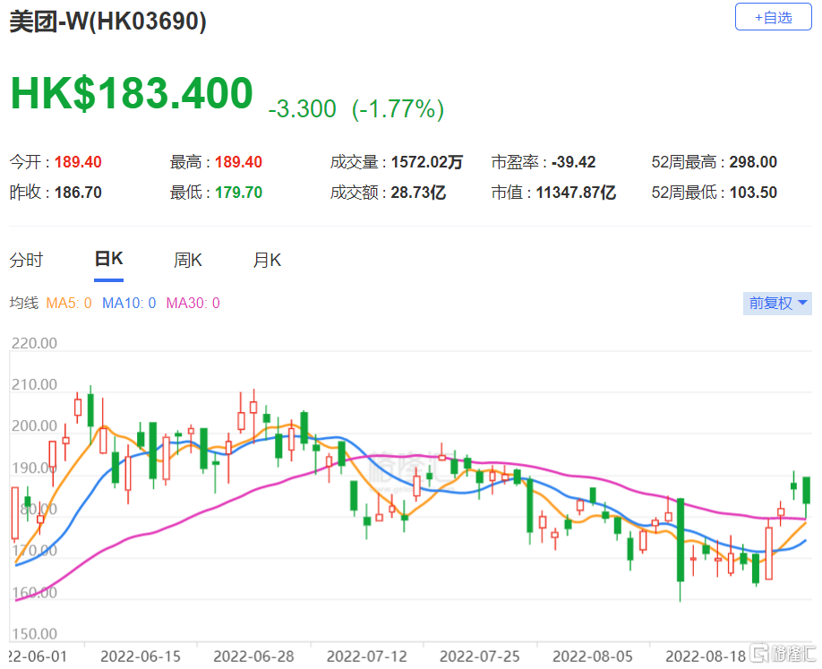822x669 pixels.
Task: Click the 均线 moving average label
Action: pos(24,303)
